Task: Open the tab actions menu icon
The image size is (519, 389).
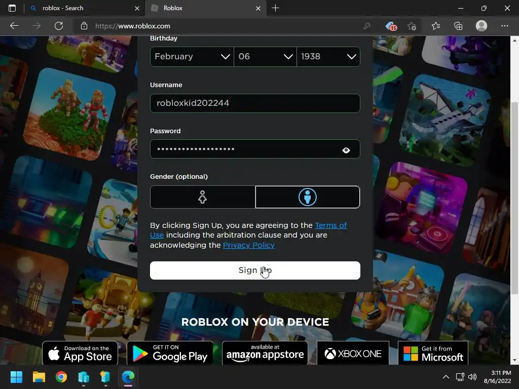Action: [12, 8]
